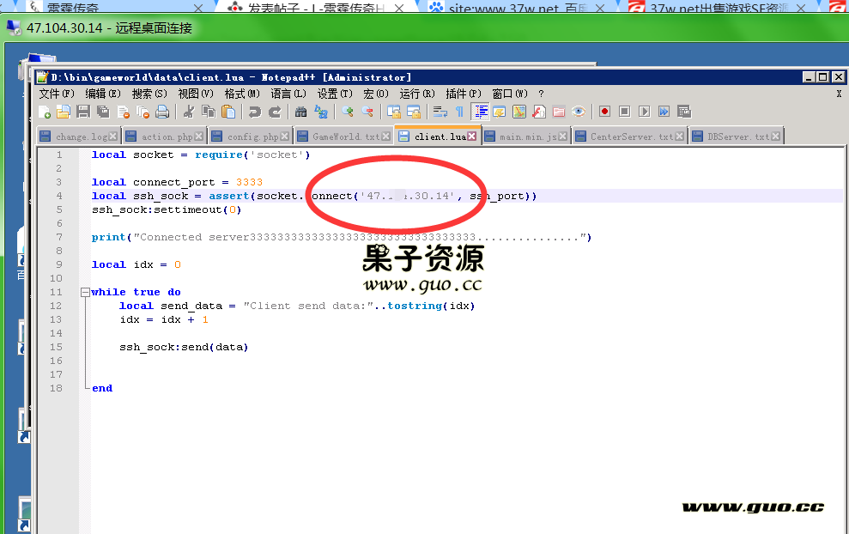The image size is (849, 534).
Task: Close the client.lua tab
Action: pyautogui.click(x=472, y=137)
